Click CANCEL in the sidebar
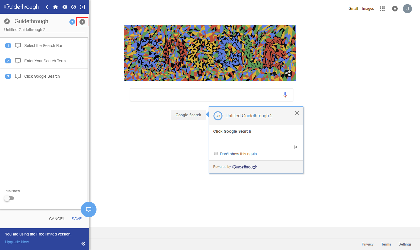Viewport: 420px width, 250px height. (57, 219)
